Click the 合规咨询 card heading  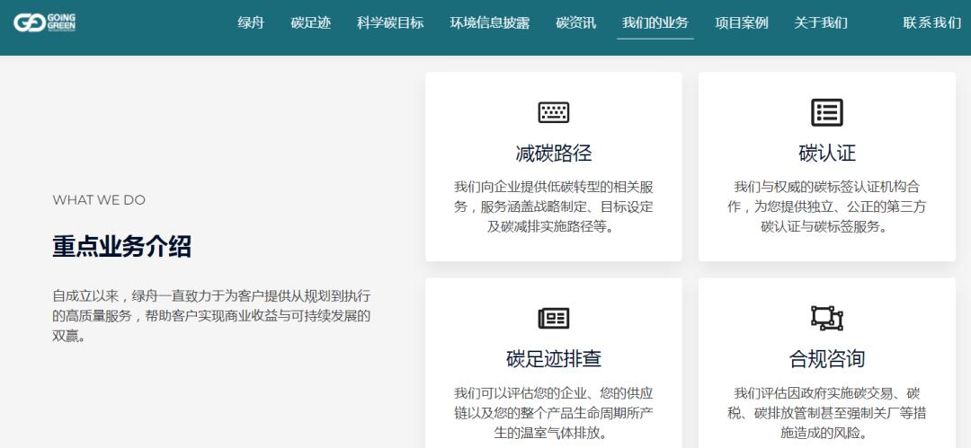(x=827, y=358)
